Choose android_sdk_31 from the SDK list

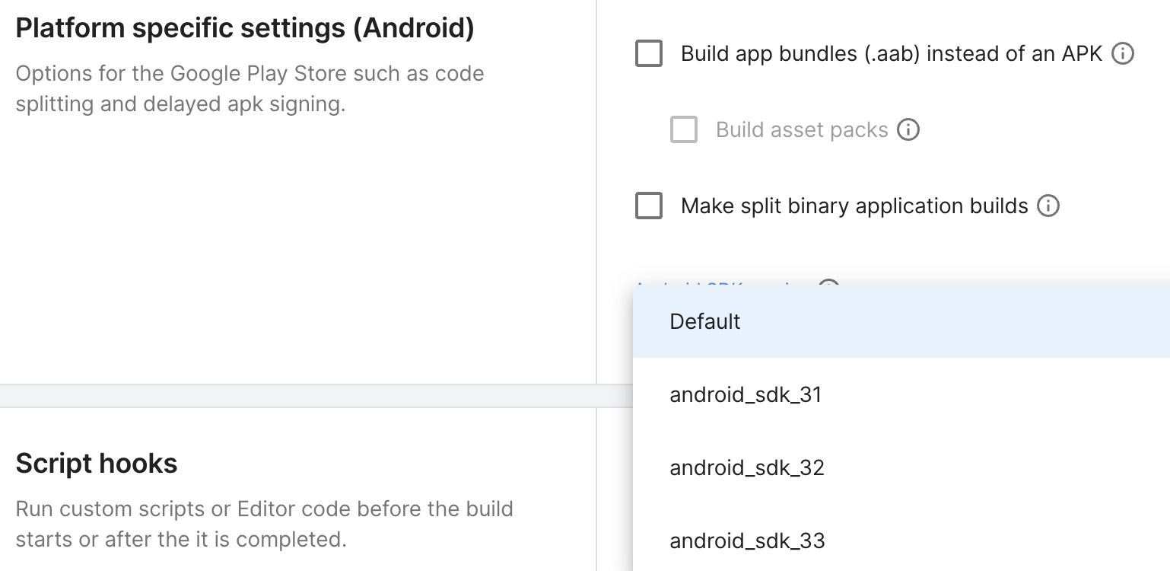click(x=746, y=394)
